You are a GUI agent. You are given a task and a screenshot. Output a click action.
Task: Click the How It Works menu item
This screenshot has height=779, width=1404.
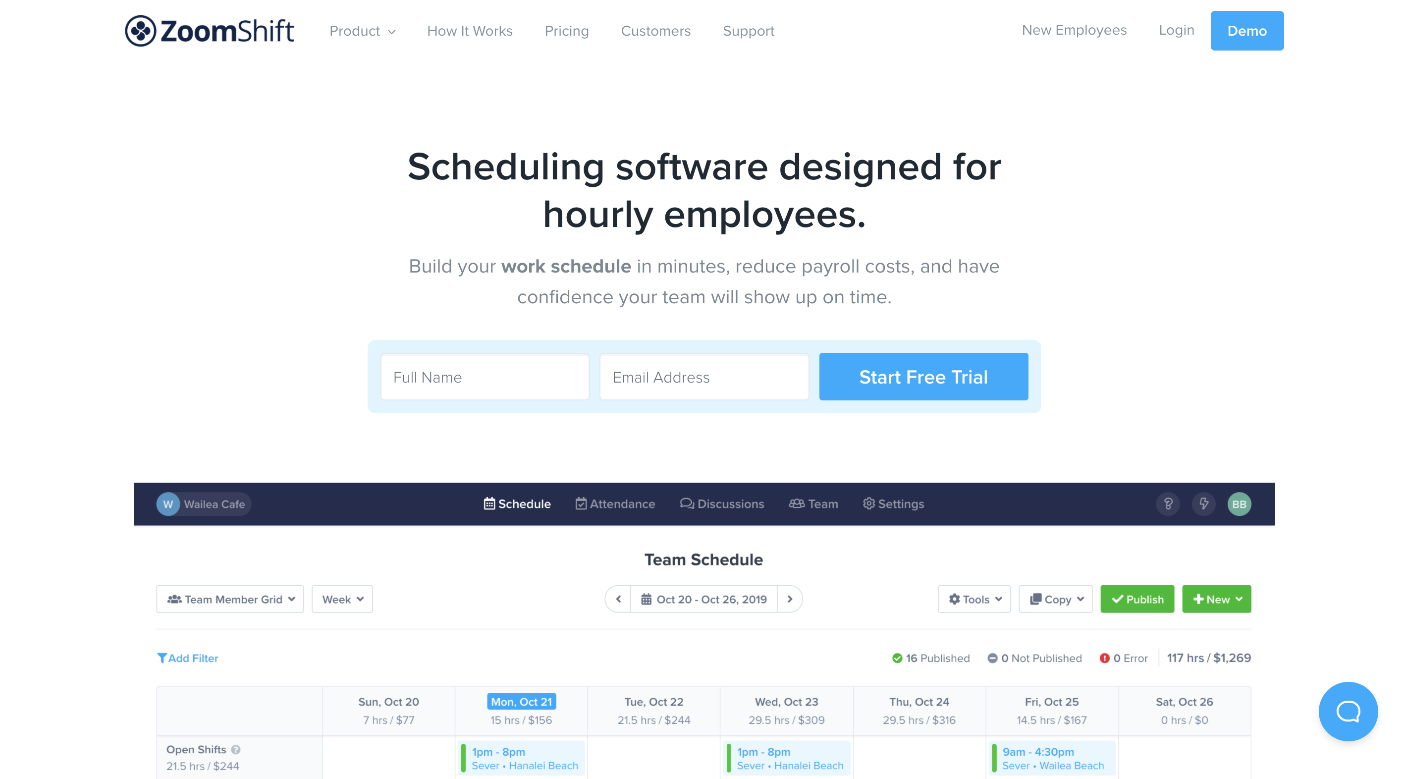pos(471,31)
